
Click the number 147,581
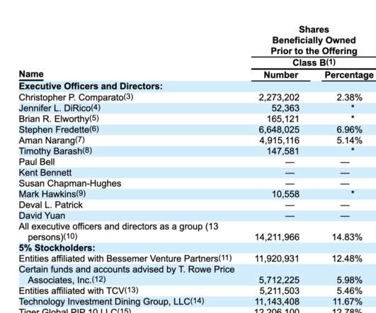283,152
